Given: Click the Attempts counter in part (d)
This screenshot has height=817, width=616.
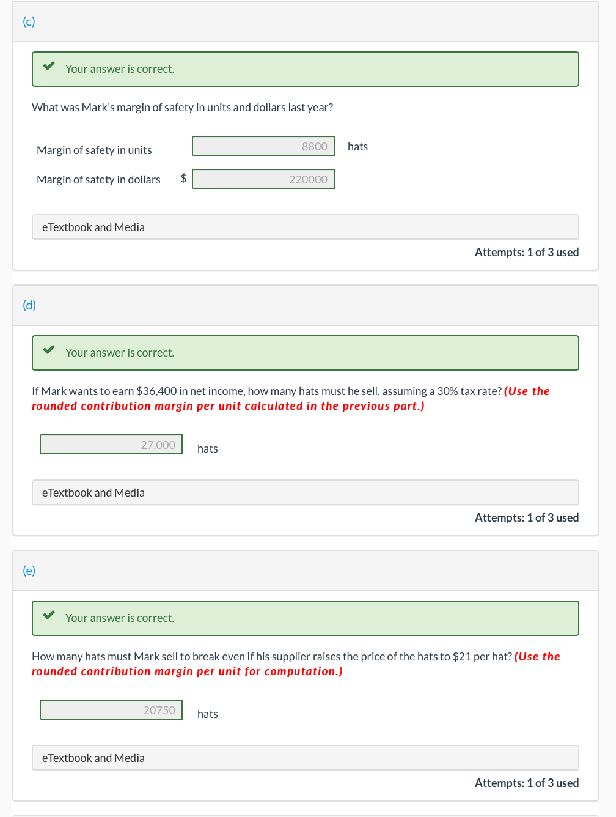Looking at the screenshot, I should pos(526,517).
